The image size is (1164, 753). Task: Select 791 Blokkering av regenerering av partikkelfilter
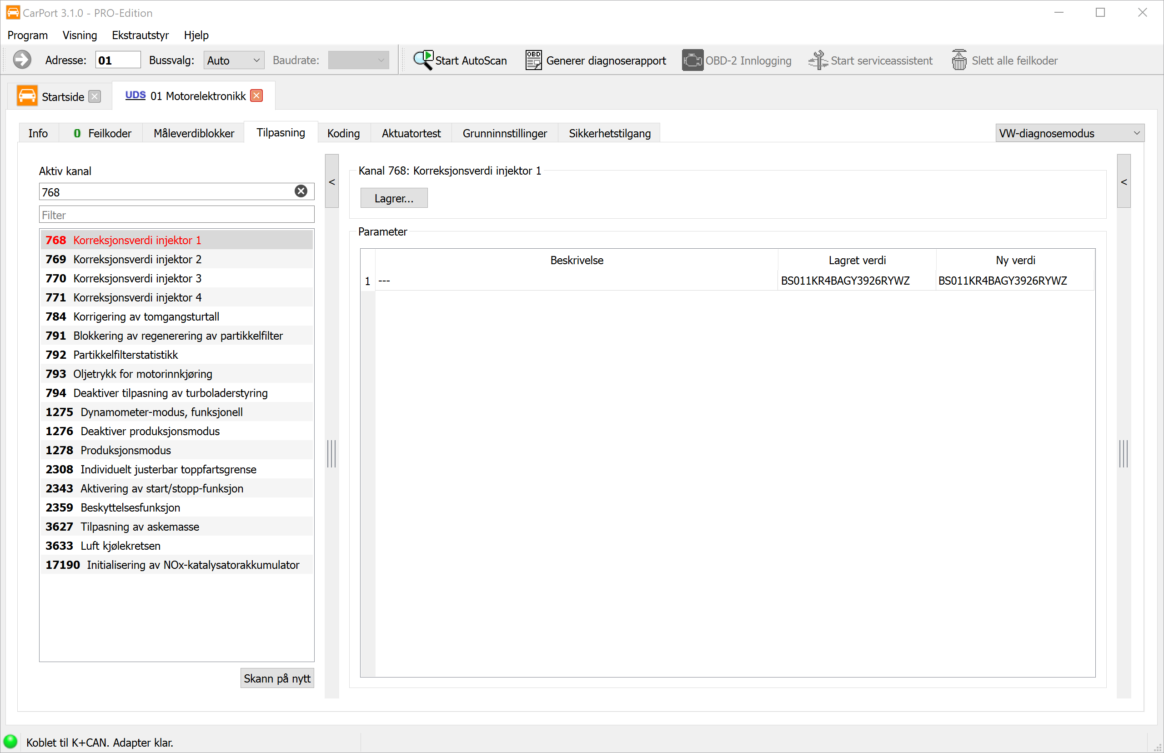tap(176, 336)
